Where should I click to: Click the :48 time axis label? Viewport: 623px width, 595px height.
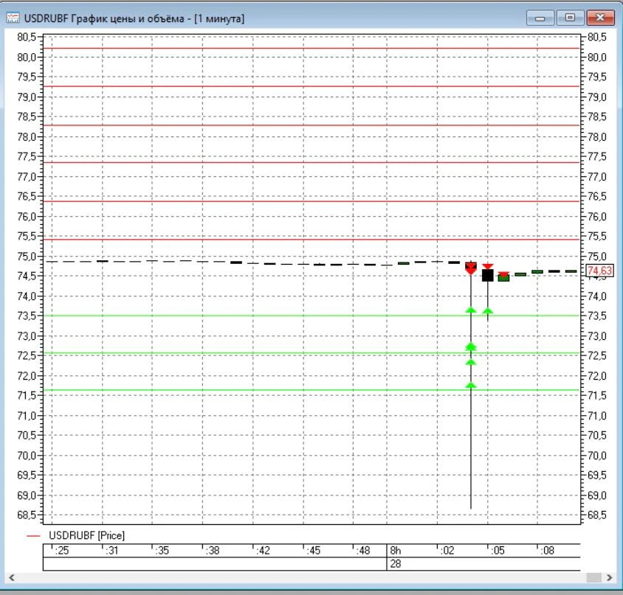coord(362,551)
